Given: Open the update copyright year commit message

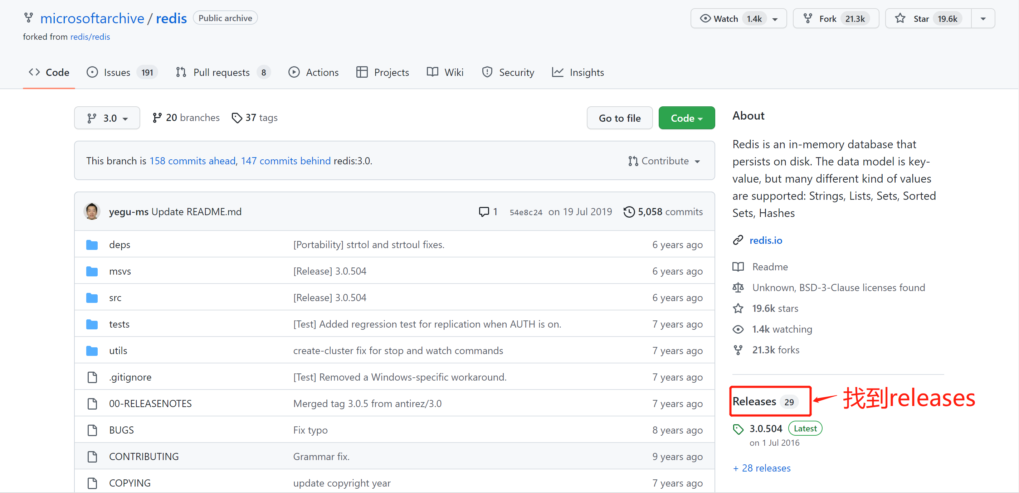Looking at the screenshot, I should click(x=342, y=483).
